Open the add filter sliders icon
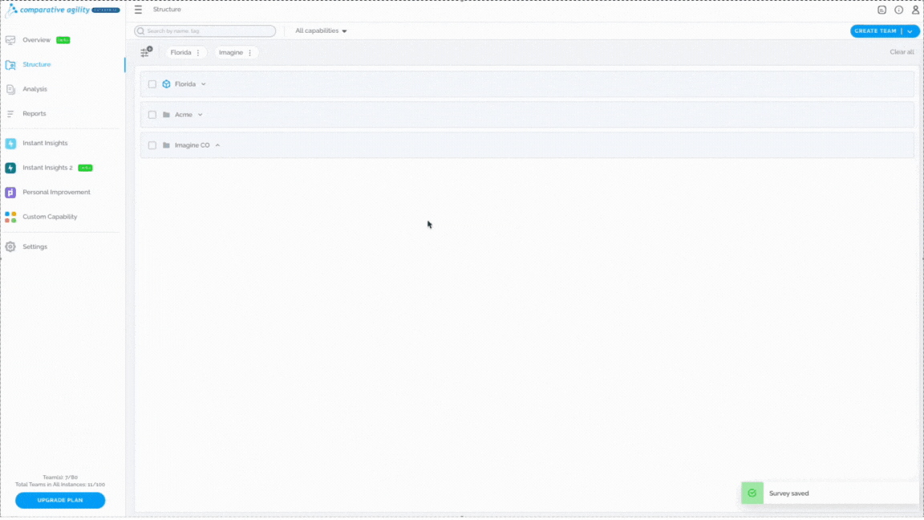The height and width of the screenshot is (520, 924). pyautogui.click(x=146, y=52)
